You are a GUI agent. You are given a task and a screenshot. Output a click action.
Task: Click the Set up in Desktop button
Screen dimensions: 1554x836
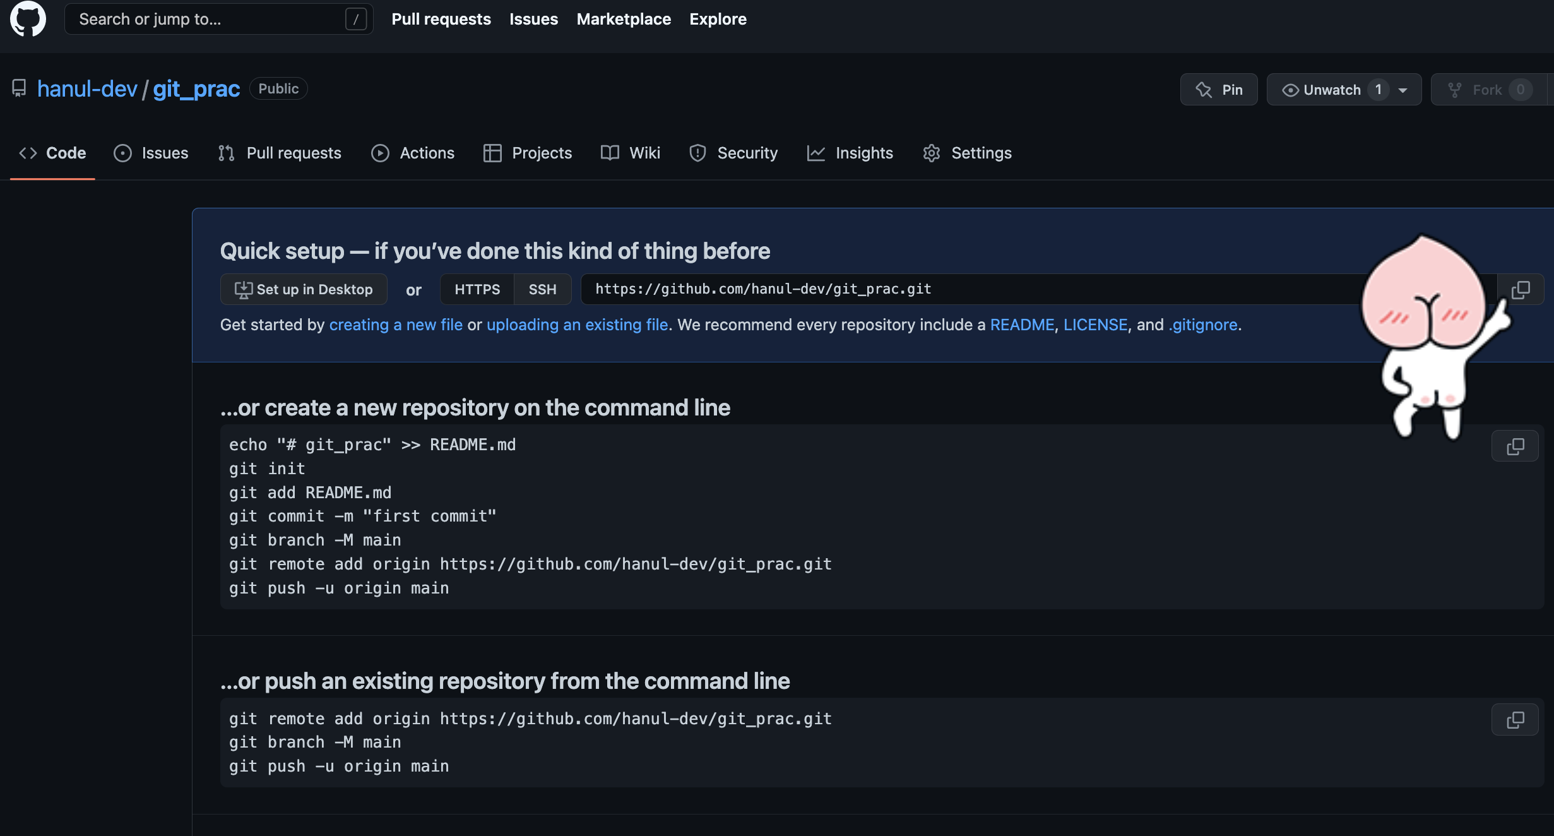304,289
